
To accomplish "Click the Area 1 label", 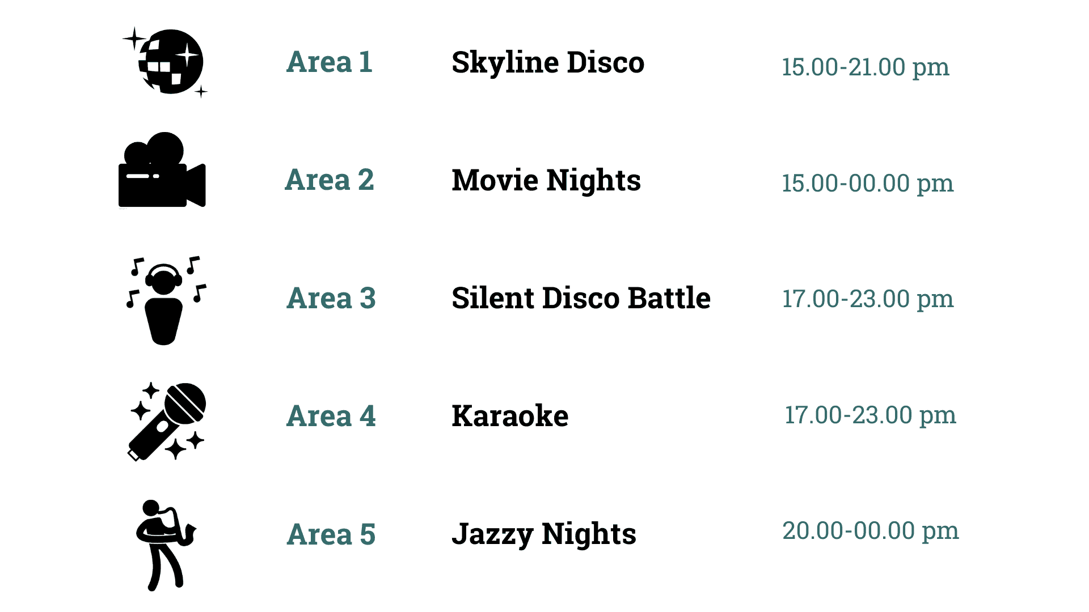I will tap(330, 62).
